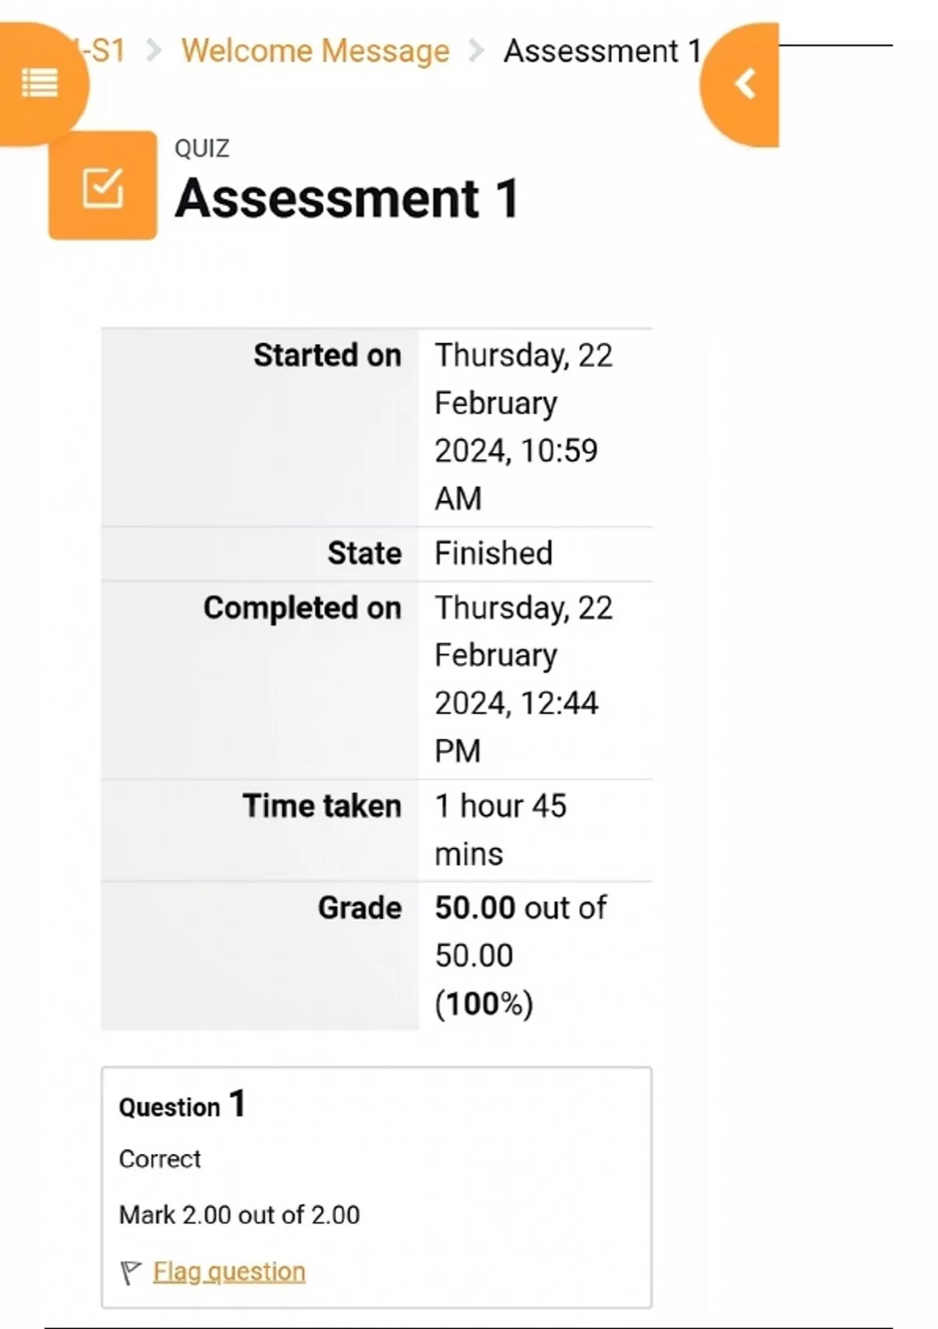The image size is (938, 1329).
Task: Click the QUIZ label above the heading
Action: tap(202, 149)
